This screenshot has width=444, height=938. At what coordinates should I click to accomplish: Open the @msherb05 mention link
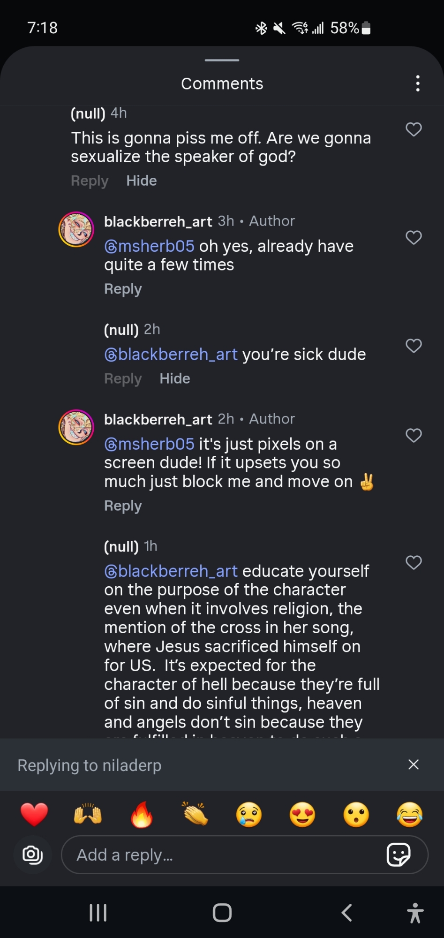pos(149,246)
